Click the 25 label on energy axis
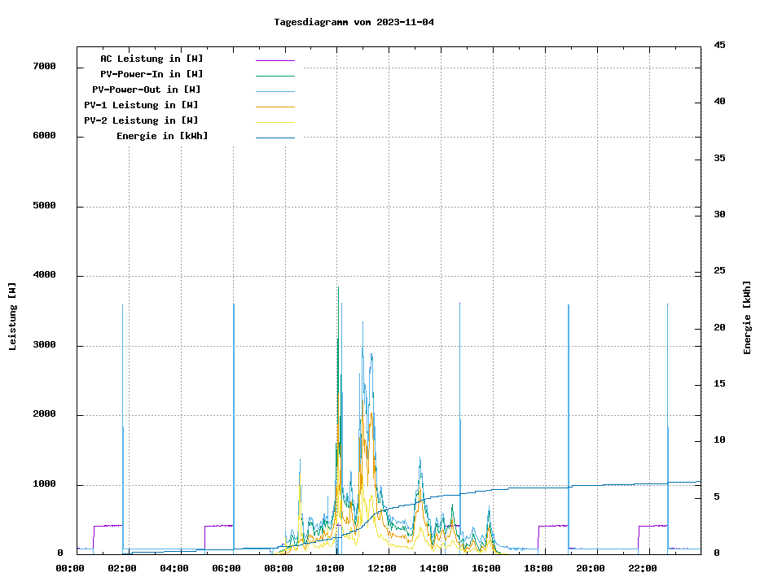 tap(720, 271)
